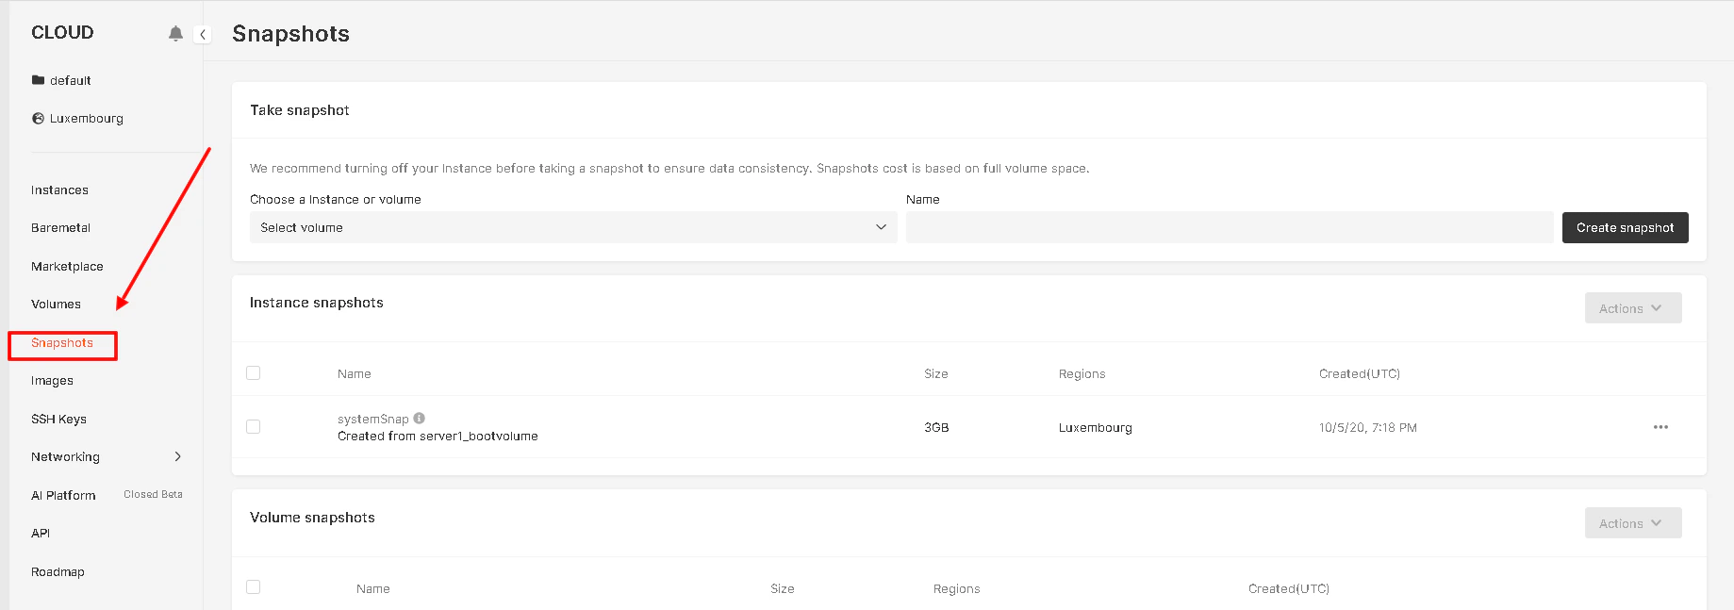Screen dimensions: 1734x610
Task: Click Name column header in Instance snapshots
Action: pyautogui.click(x=355, y=373)
